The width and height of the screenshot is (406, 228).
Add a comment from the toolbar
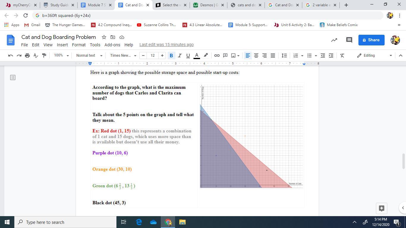[x=225, y=56]
